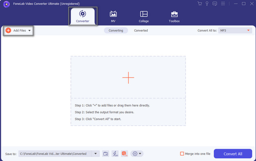Show the Converting list

116,30
